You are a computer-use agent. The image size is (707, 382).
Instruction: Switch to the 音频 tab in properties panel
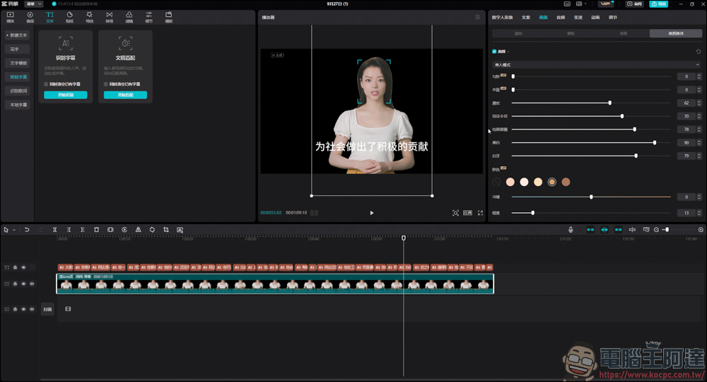[x=561, y=17]
